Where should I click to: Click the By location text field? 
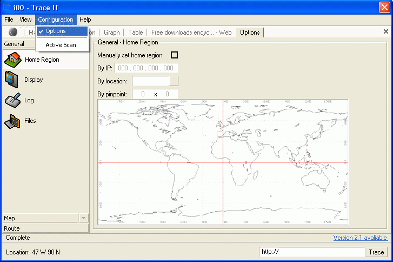(151, 81)
